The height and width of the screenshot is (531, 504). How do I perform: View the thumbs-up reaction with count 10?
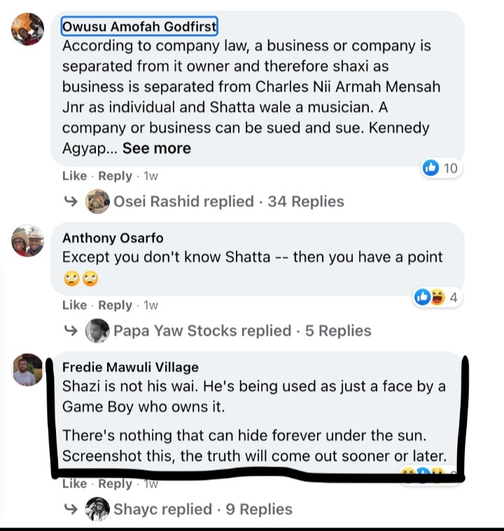click(x=440, y=168)
